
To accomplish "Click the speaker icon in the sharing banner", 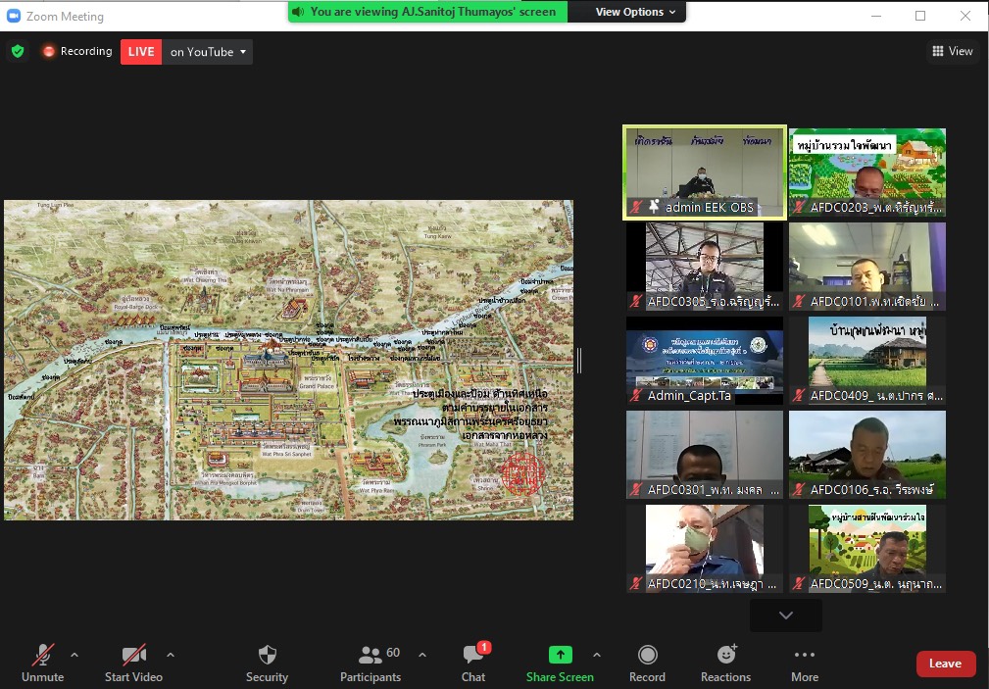I will coord(298,12).
